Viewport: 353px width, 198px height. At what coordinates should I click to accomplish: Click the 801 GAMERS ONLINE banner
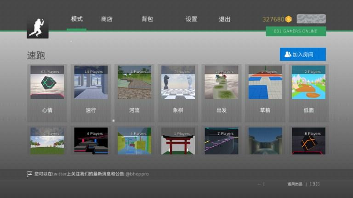click(296, 31)
